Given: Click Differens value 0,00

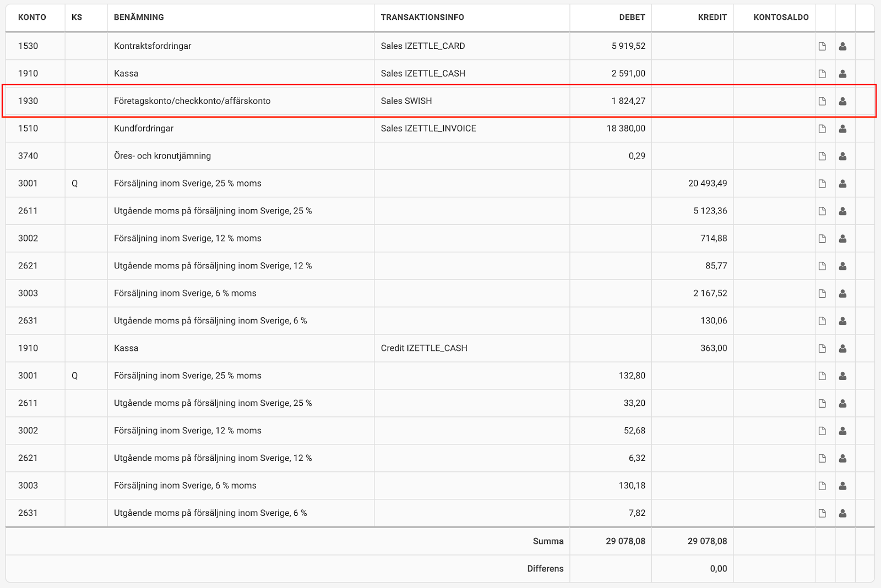Looking at the screenshot, I should click(x=719, y=569).
